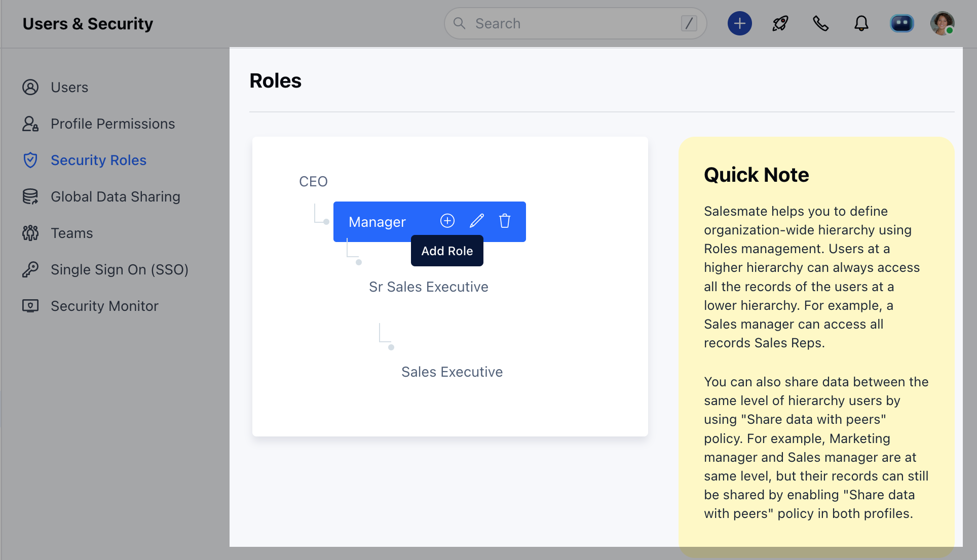This screenshot has height=560, width=977.
Task: Delete Manager role with the trash icon
Action: tap(505, 221)
